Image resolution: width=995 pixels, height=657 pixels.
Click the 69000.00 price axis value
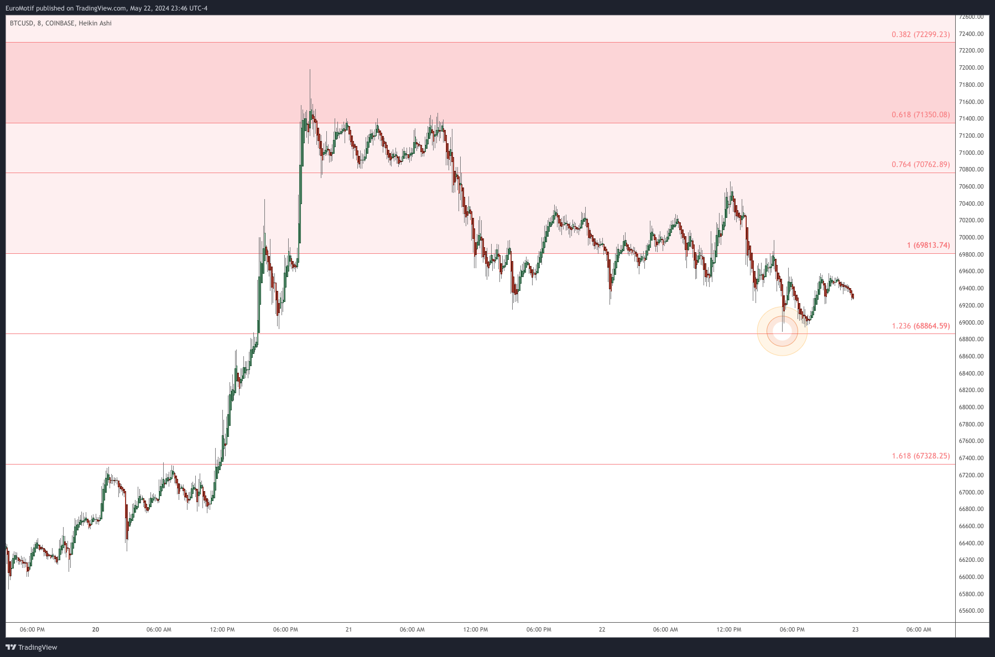click(x=971, y=322)
